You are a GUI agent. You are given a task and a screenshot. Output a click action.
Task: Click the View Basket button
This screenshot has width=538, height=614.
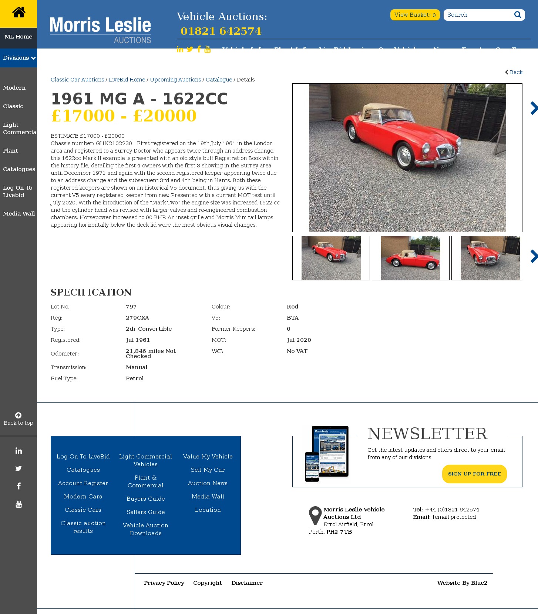(x=415, y=15)
